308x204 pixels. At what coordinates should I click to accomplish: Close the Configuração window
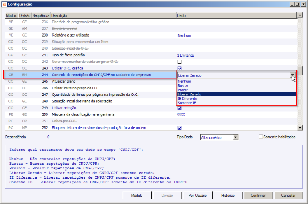[303, 4]
